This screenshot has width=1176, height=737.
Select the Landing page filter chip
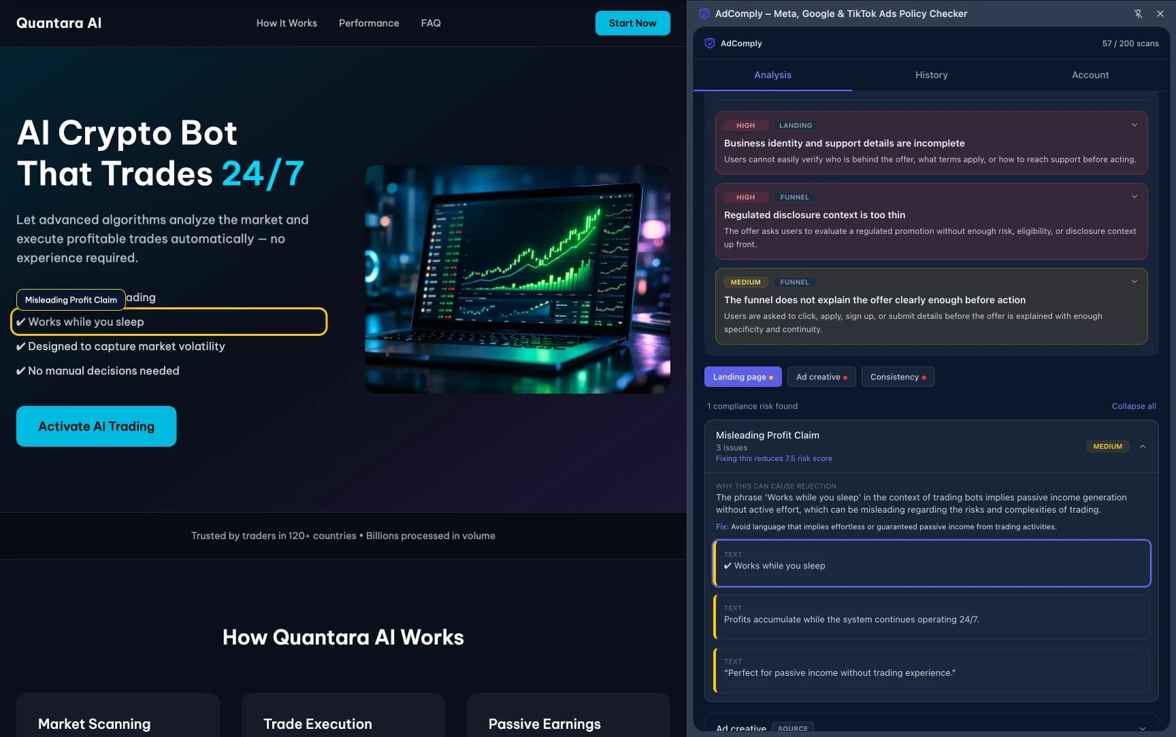point(742,377)
